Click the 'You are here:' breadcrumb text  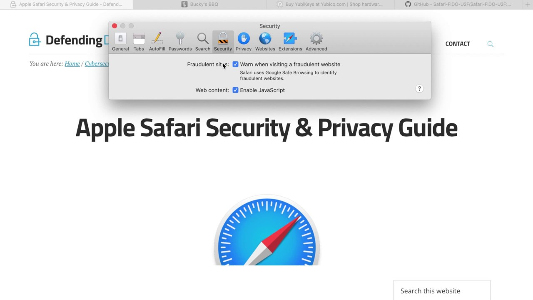[x=46, y=64]
